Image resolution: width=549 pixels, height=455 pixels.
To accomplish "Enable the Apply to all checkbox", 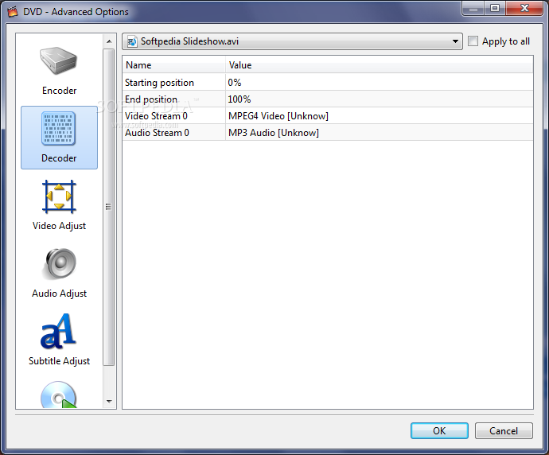I will point(473,41).
